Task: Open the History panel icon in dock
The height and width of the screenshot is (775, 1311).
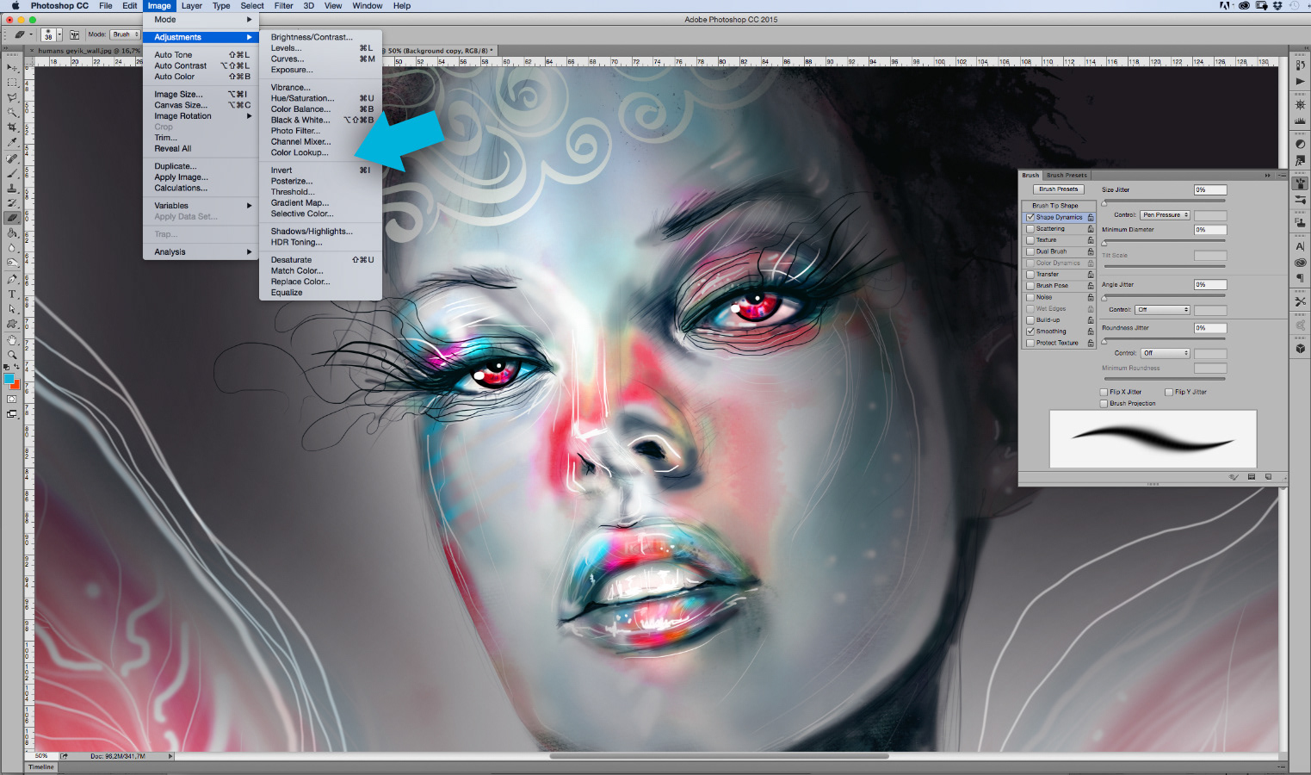Action: (x=1300, y=65)
